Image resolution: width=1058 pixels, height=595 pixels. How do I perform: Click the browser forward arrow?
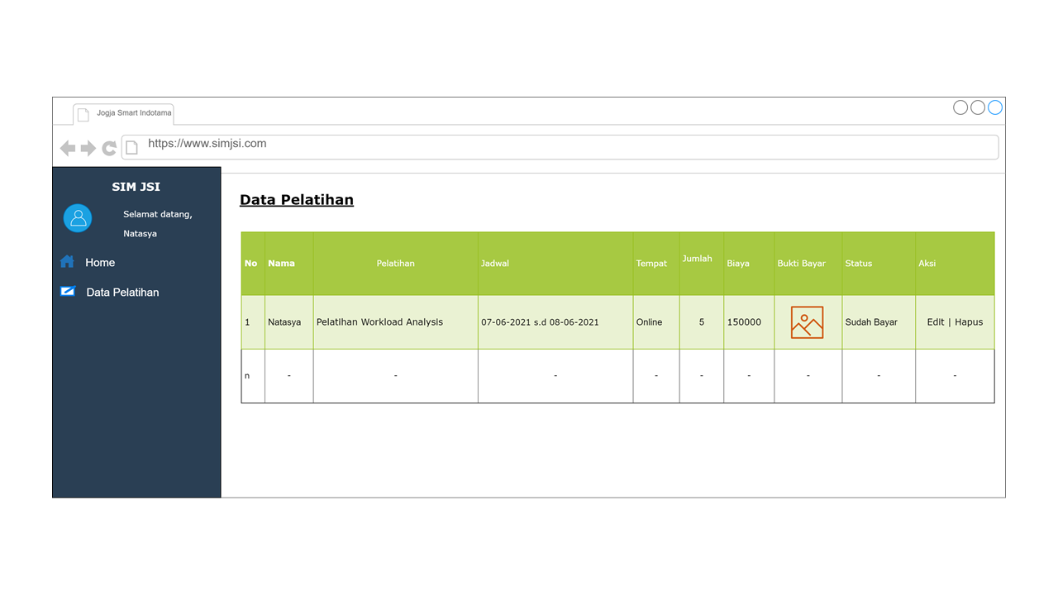88,148
